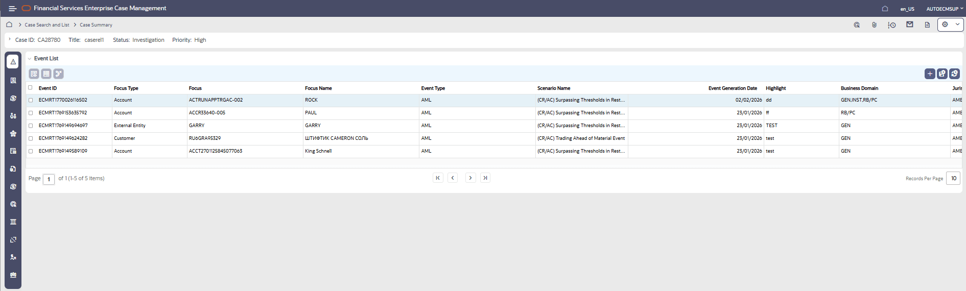Click the home icon in the top header bar
This screenshot has height=291, width=966.
pyautogui.click(x=885, y=9)
